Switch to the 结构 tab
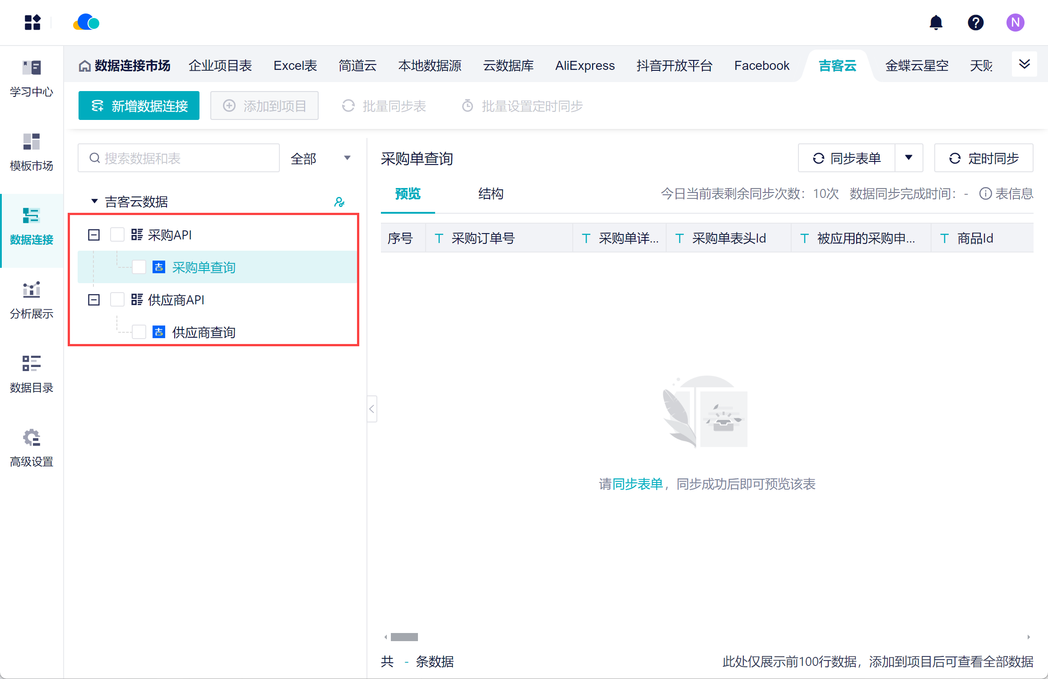Screen dimensions: 1048x679 (491, 194)
